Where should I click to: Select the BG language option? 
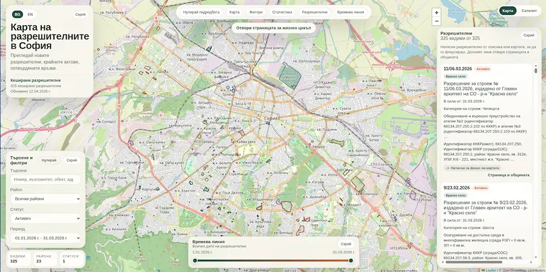(17, 14)
